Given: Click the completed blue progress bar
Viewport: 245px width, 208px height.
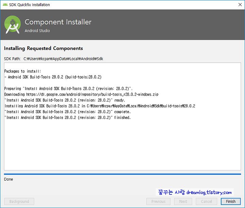Looking at the screenshot, I should (x=122, y=174).
